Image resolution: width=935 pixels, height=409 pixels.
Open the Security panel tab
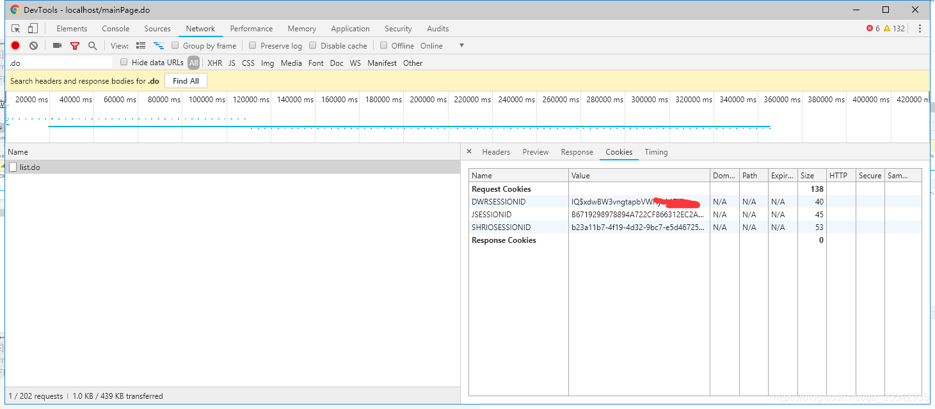(398, 29)
